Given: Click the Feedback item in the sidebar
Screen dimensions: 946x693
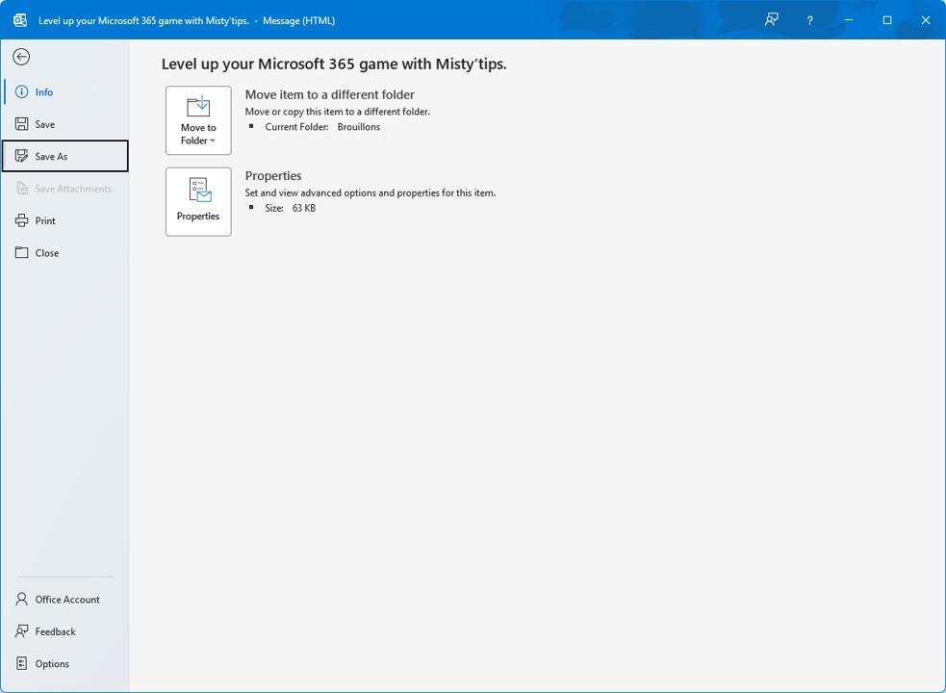Looking at the screenshot, I should 55,631.
